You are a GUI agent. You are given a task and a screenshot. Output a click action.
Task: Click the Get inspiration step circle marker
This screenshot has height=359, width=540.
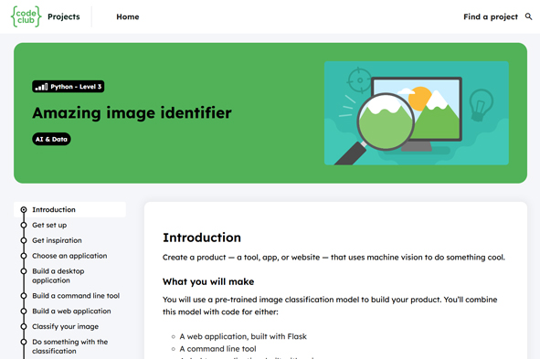pos(24,240)
